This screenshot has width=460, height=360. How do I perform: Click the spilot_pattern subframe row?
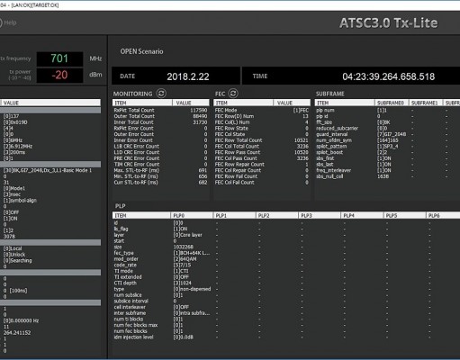point(387,146)
